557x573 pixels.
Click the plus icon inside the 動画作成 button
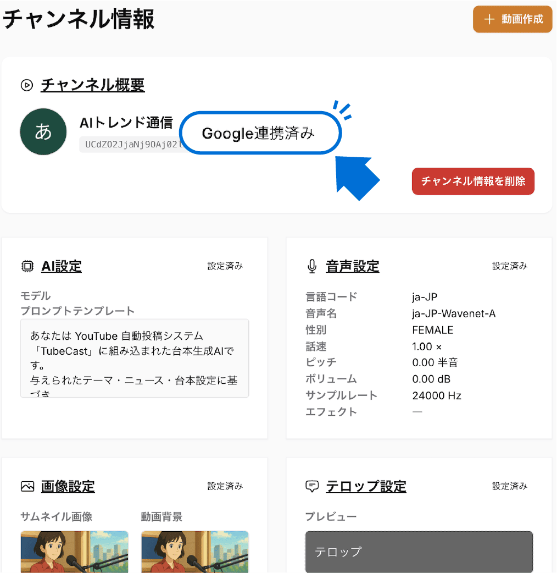coord(488,19)
